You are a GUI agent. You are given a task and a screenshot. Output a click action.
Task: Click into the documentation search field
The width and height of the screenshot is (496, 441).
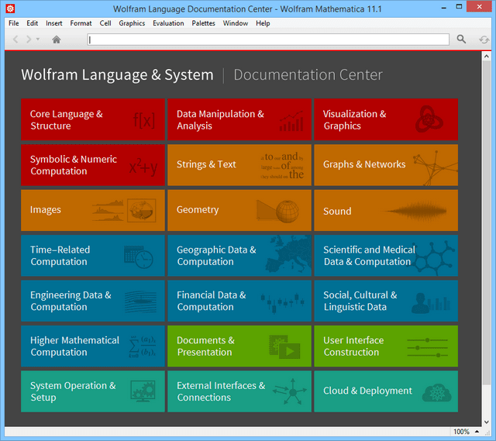click(267, 39)
